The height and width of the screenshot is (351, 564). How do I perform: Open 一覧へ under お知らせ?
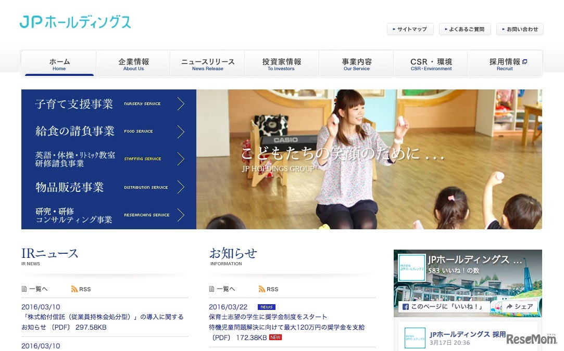225,289
